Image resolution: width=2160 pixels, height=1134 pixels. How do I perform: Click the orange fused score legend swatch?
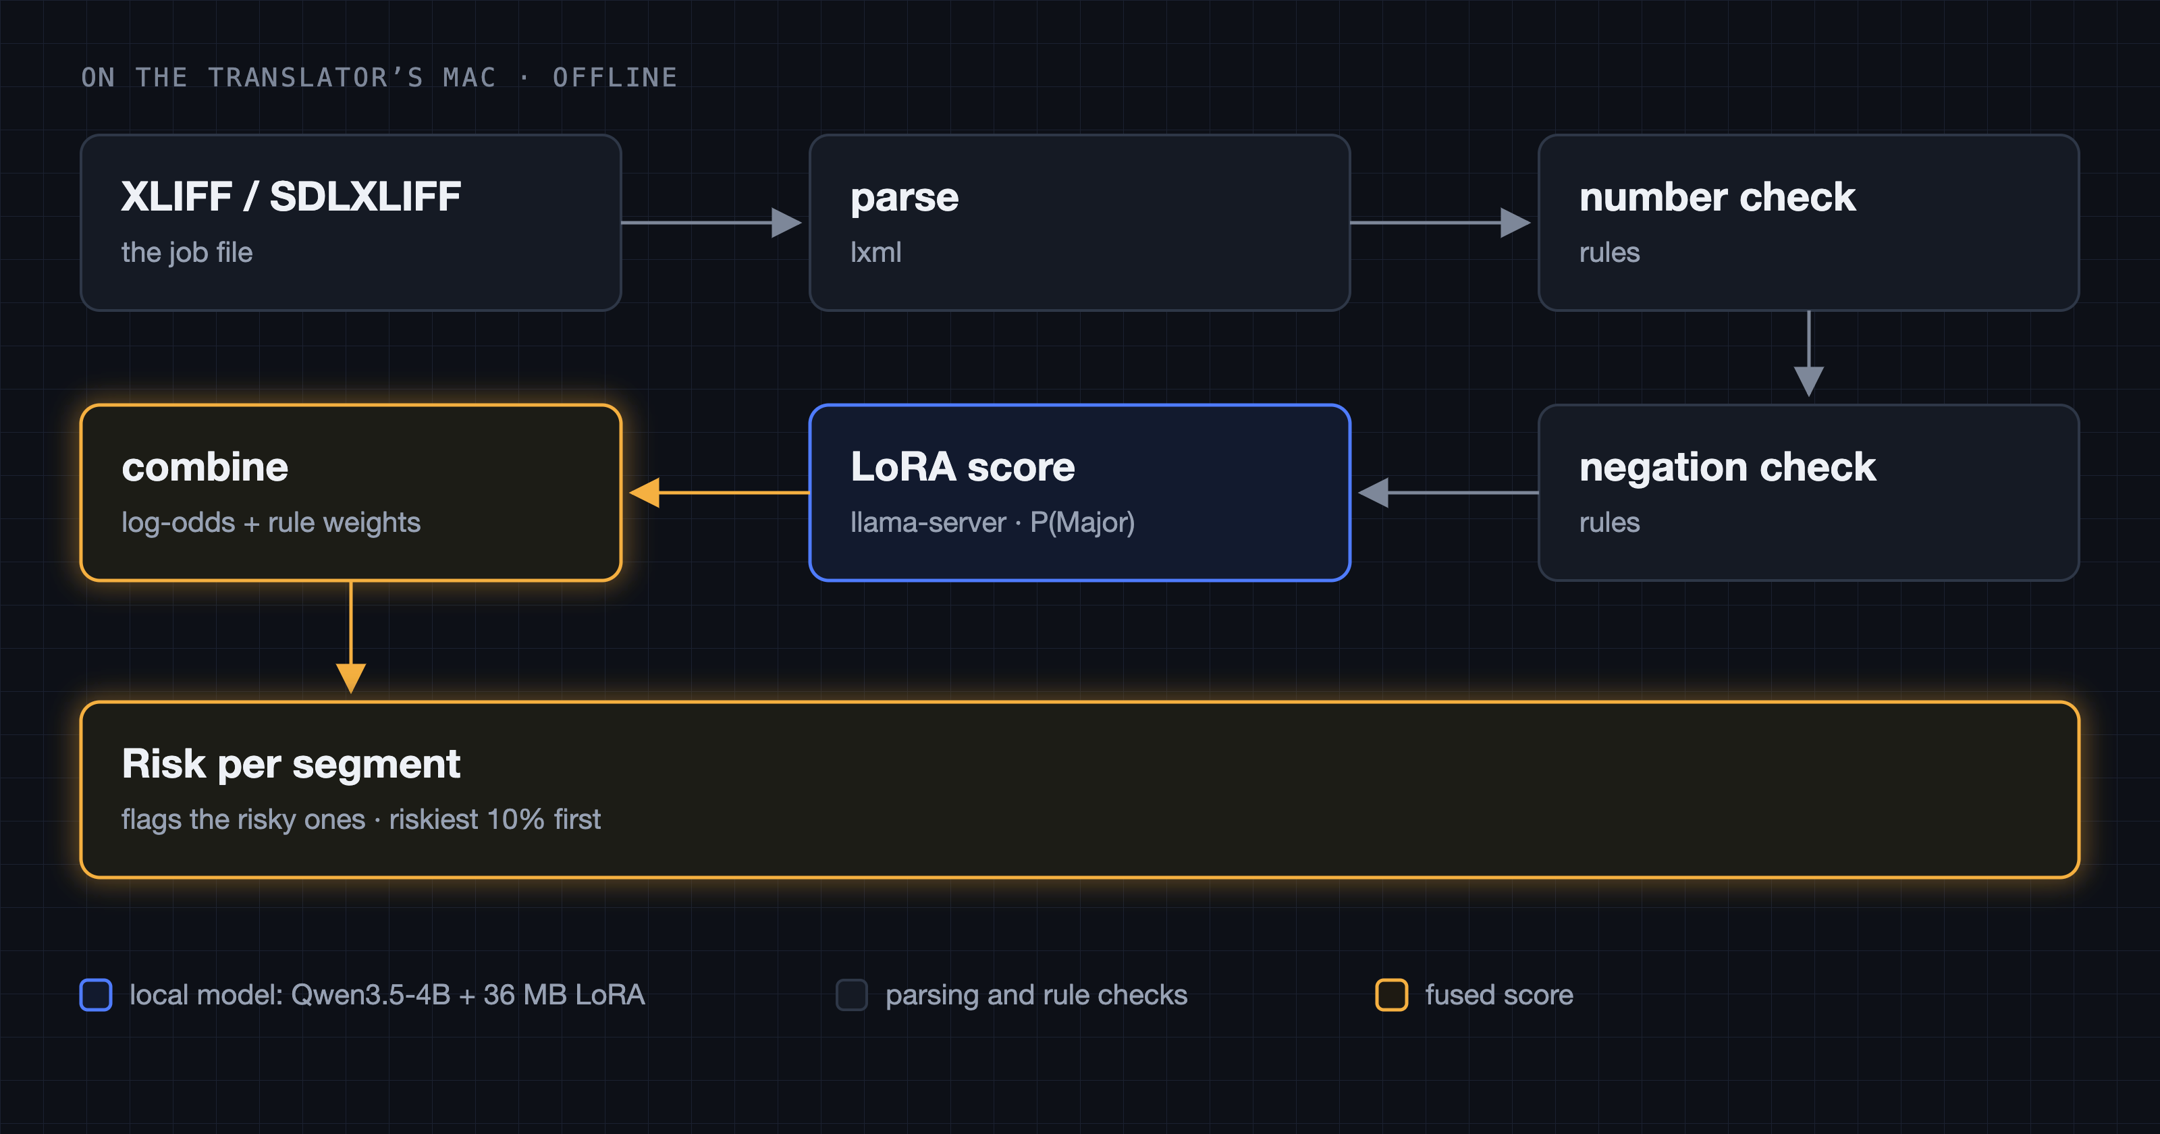(x=1392, y=995)
